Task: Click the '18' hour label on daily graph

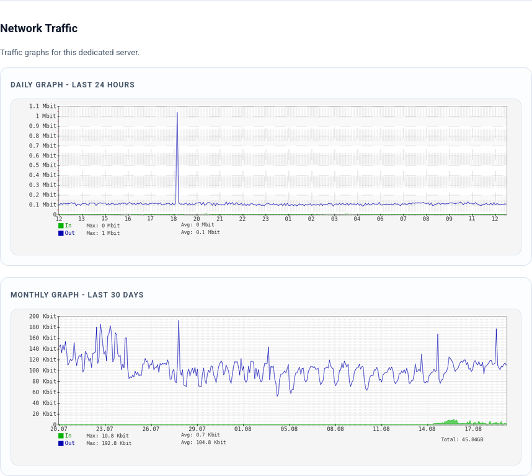Action: [x=174, y=219]
